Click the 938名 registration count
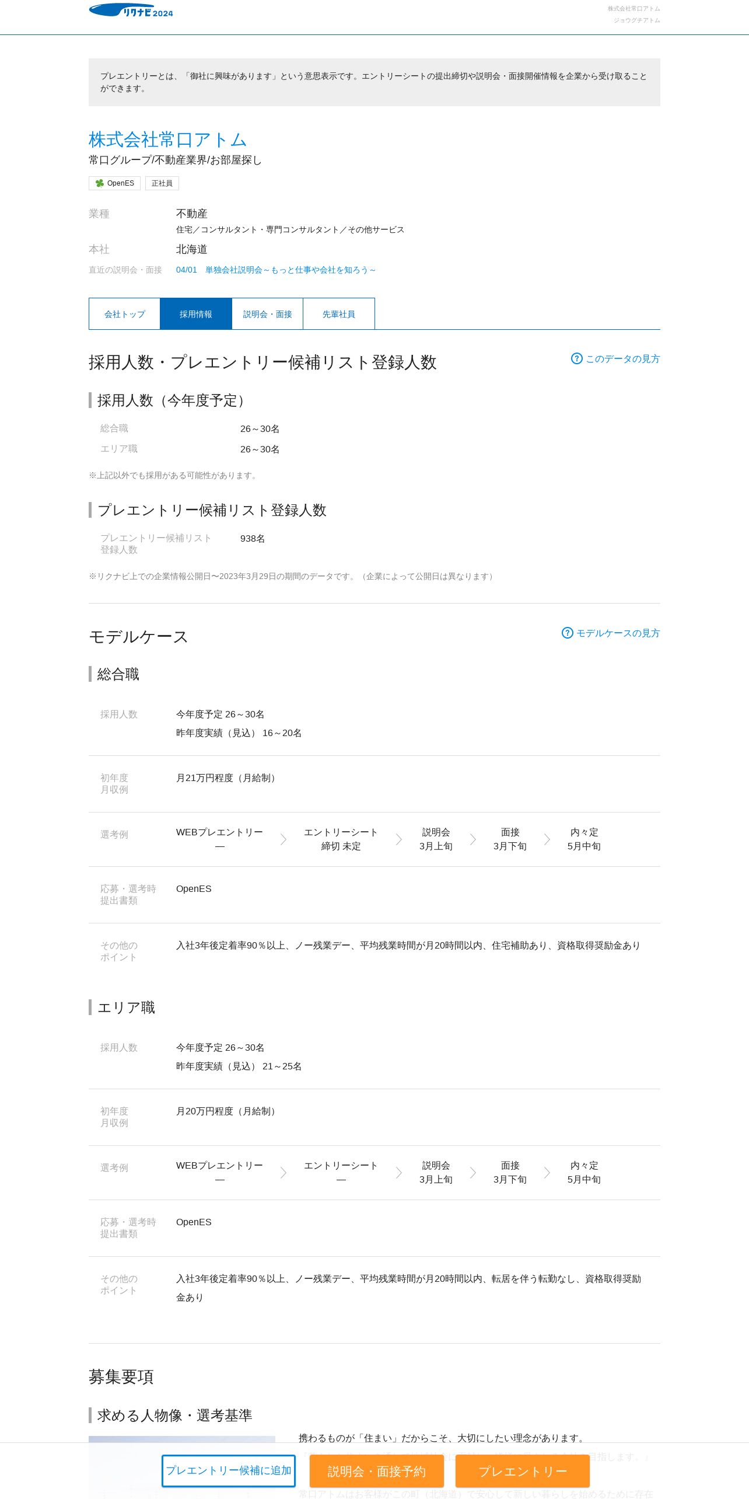This screenshot has width=749, height=1499. 253,538
